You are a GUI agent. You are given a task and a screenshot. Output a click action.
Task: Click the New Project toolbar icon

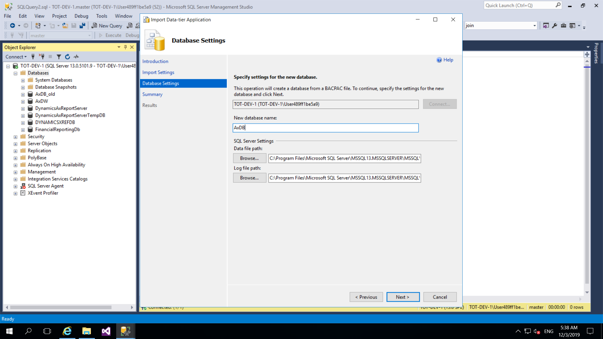38,26
